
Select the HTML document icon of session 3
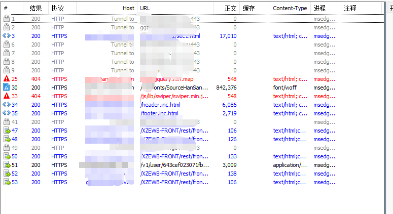pos(7,36)
